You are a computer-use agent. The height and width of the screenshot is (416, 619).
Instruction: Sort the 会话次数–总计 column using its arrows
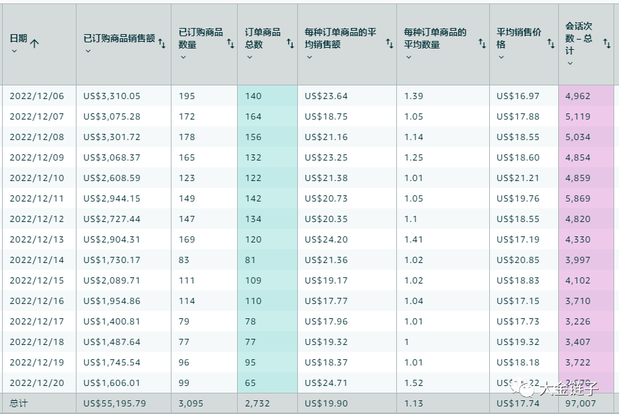click(x=607, y=44)
